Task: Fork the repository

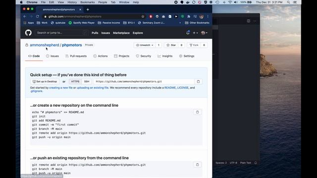Action: tap(194, 45)
